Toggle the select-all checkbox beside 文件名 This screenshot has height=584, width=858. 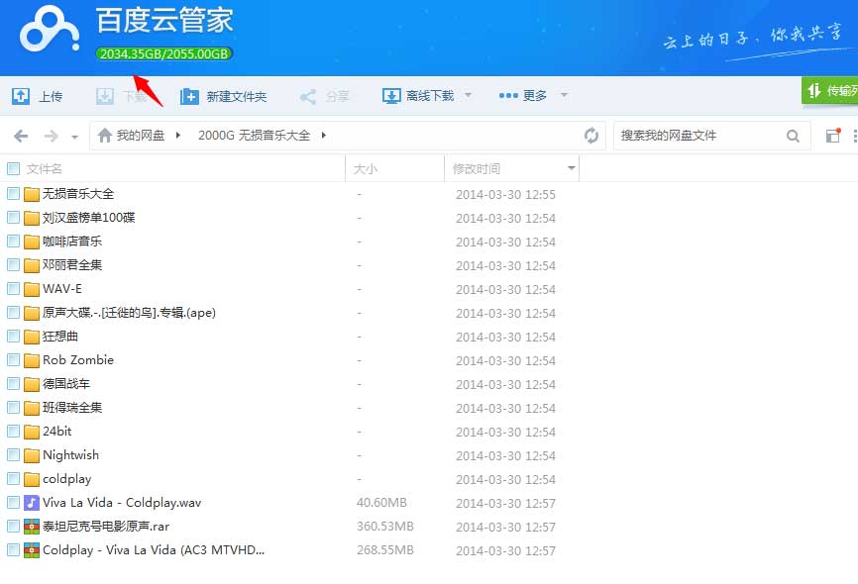tap(14, 169)
